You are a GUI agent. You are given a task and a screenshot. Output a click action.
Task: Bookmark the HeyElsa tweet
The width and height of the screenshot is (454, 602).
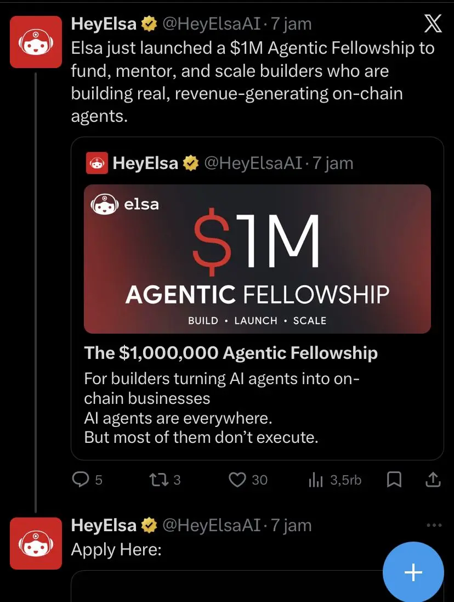pos(394,480)
